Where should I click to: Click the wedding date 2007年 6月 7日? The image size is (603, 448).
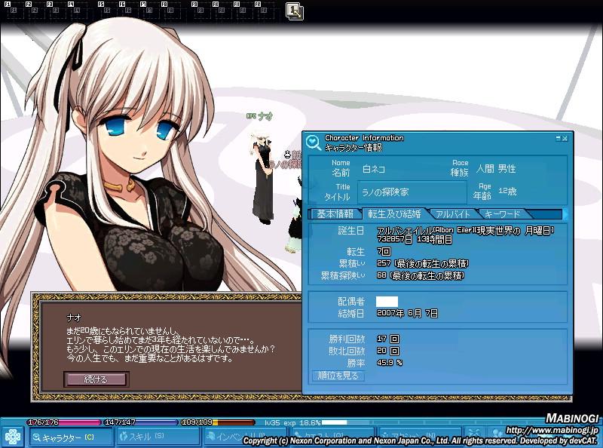coord(407,313)
